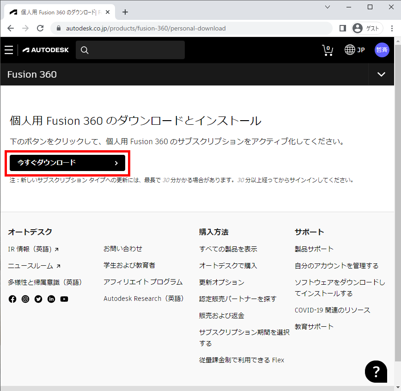The height and width of the screenshot is (391, 401).
Task: Click the browser address bar
Action: (191, 28)
